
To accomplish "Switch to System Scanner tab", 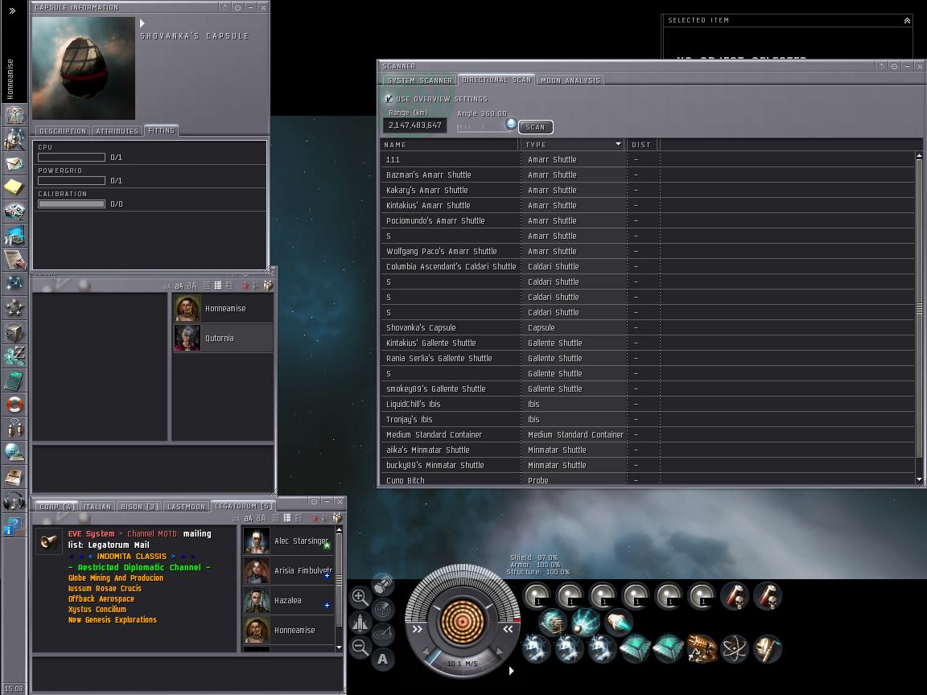I will (x=419, y=80).
